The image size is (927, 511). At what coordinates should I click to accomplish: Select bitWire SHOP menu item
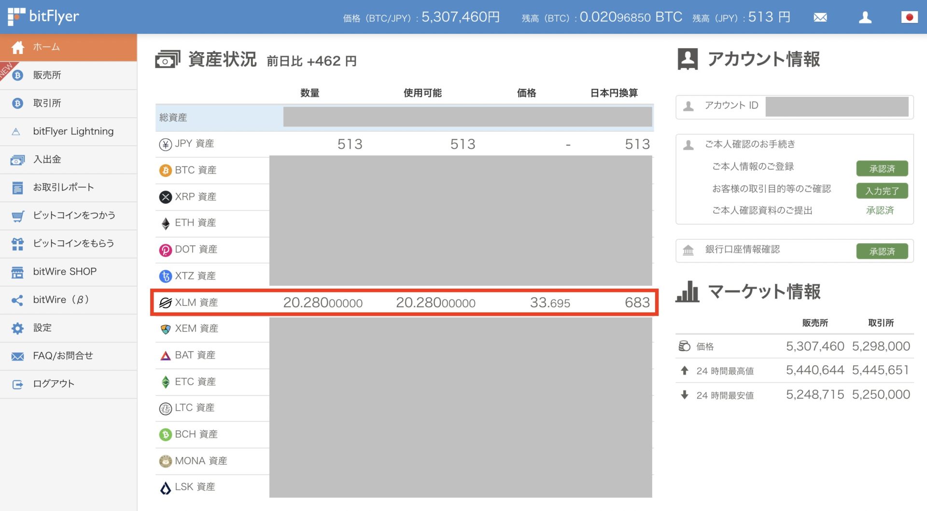click(65, 271)
